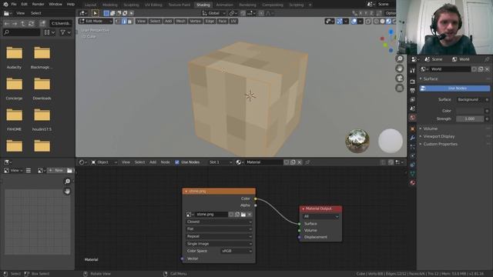493x277 pixels.
Task: Refresh the file browser list
Action: [x=31, y=24]
